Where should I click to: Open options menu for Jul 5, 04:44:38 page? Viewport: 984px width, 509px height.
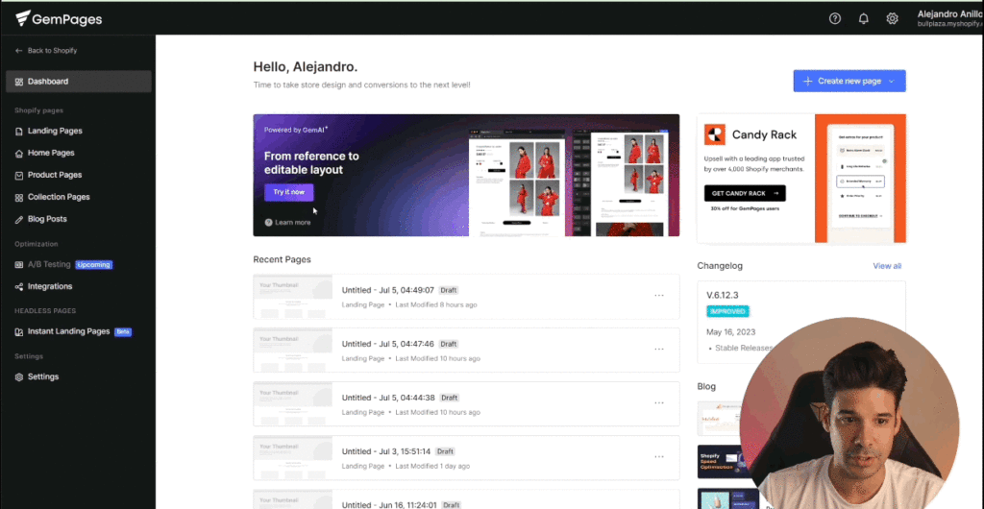[659, 403]
